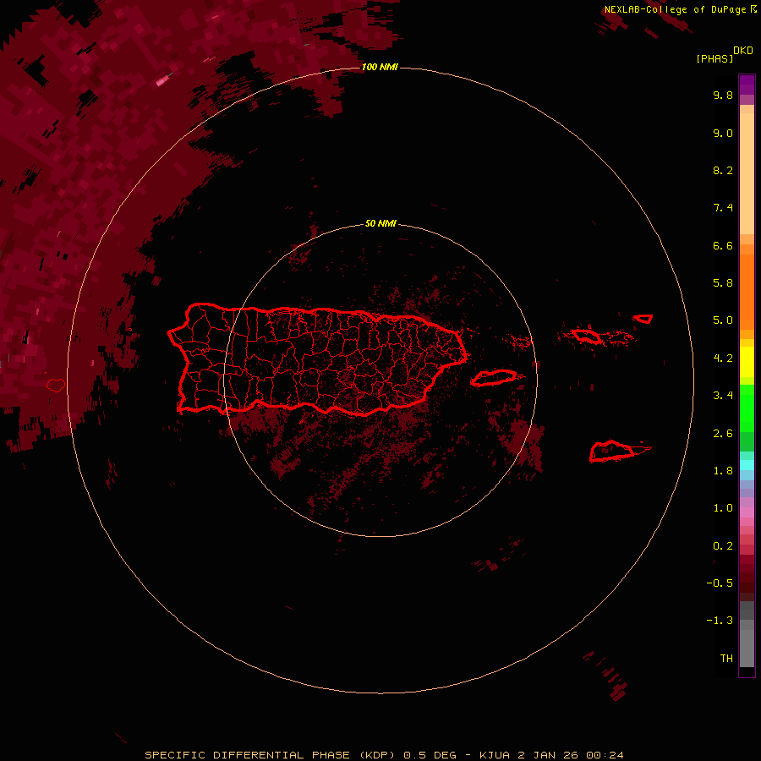The image size is (761, 761).
Task: Click the 5.8 value on the color scale
Action: 723,282
